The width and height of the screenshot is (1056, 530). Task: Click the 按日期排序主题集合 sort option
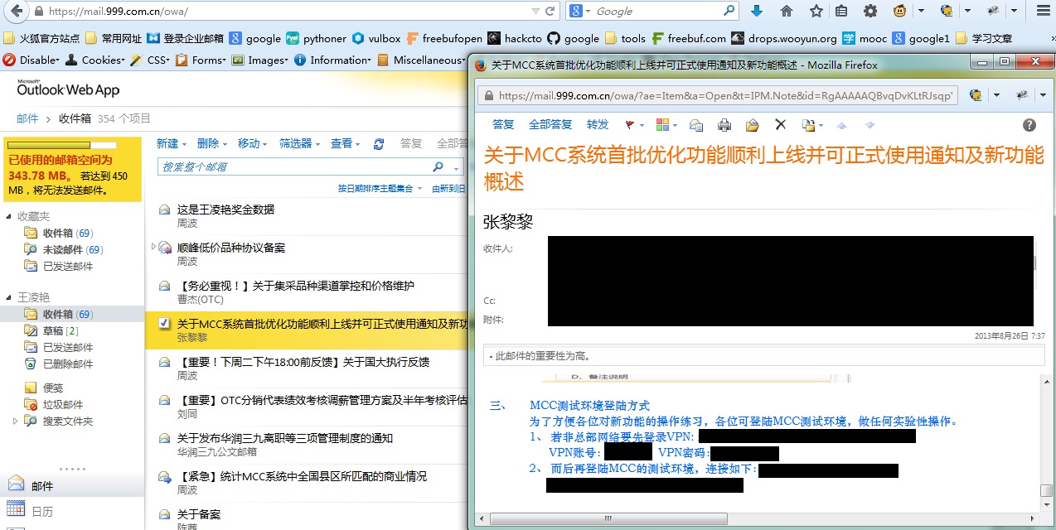[x=375, y=189]
